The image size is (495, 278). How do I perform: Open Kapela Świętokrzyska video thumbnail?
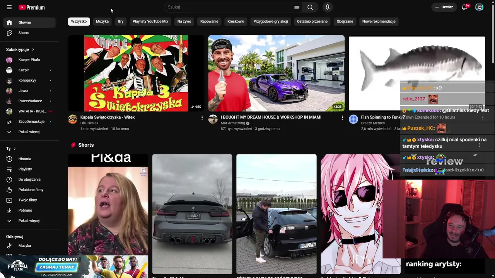point(136,73)
